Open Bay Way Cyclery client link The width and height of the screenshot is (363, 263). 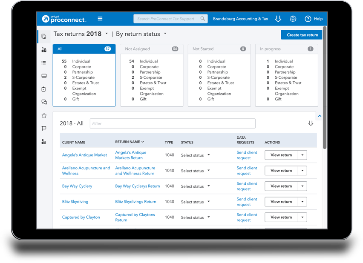[x=77, y=186]
